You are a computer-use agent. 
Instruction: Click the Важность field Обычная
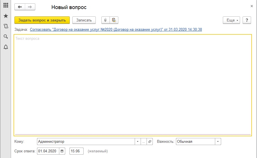(195, 141)
